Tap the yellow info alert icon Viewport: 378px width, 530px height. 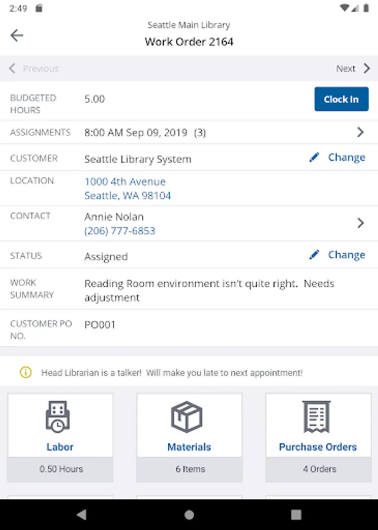(25, 372)
